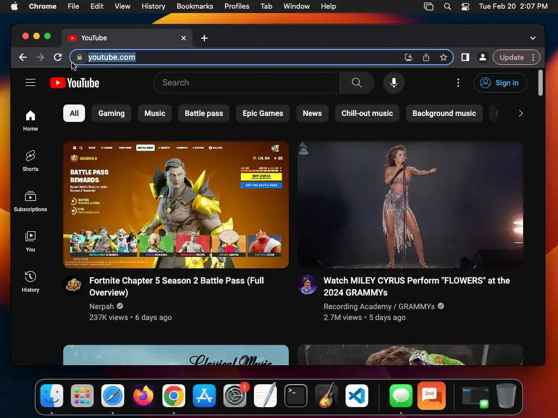Open the Profiles menu in menu bar

click(x=236, y=7)
